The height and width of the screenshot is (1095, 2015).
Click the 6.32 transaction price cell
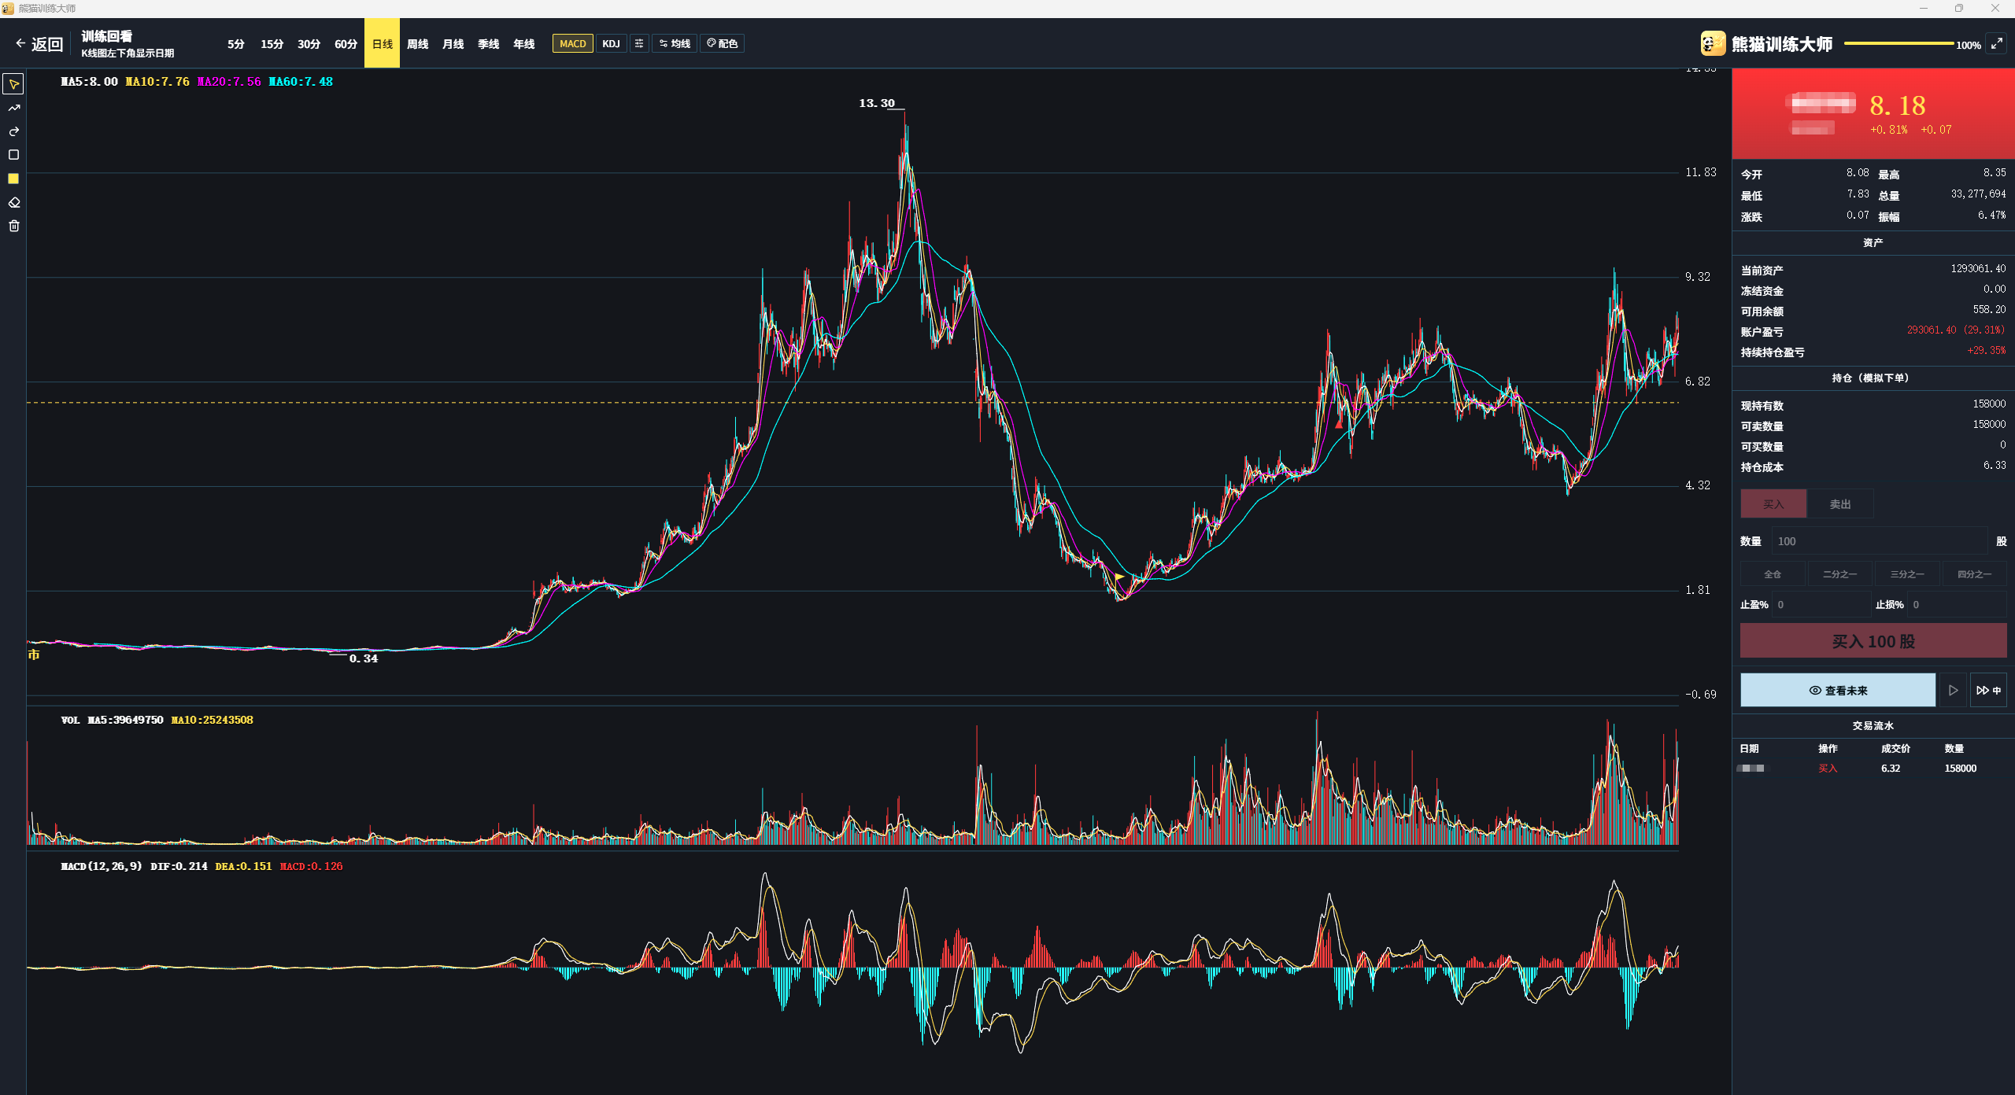pos(1890,768)
